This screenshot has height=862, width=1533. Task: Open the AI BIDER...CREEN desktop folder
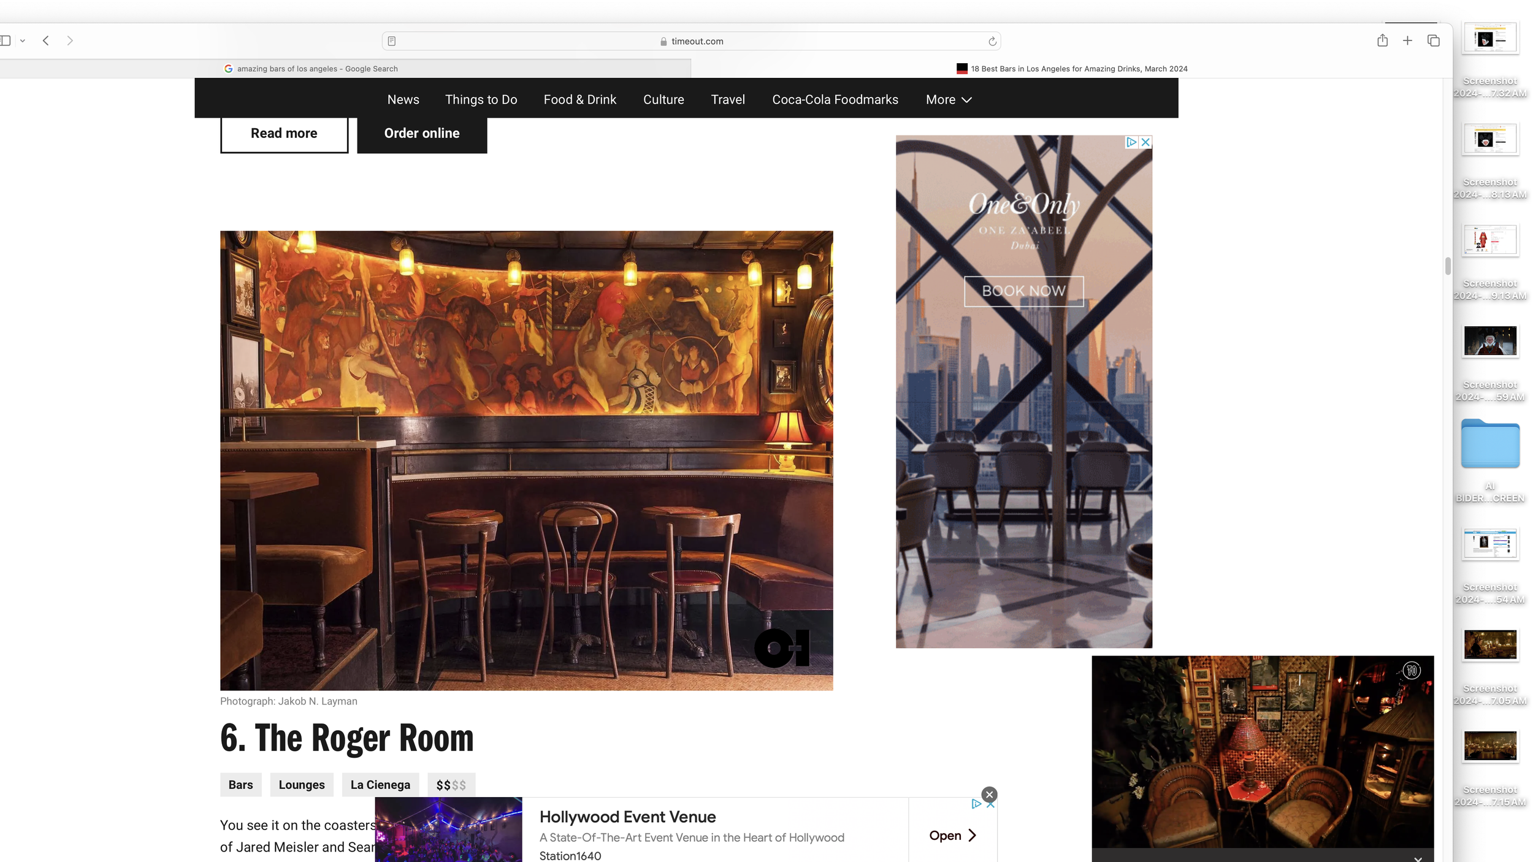click(1490, 444)
